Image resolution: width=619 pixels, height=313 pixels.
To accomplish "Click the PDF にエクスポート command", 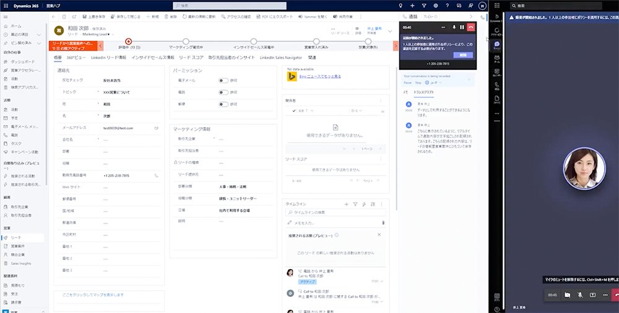I will (x=275, y=17).
